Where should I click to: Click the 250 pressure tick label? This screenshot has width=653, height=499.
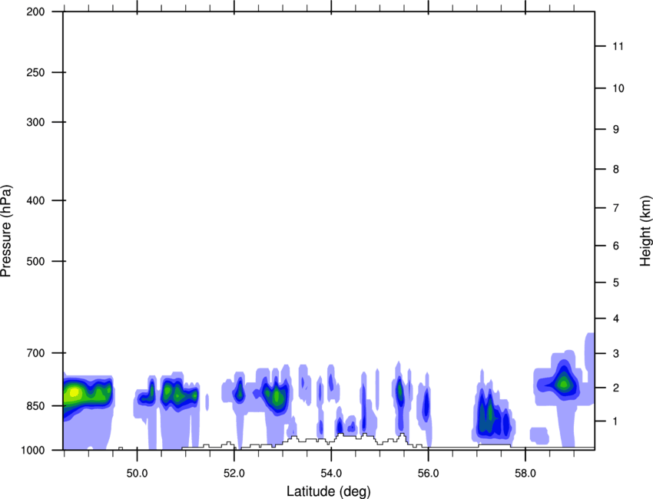(x=35, y=72)
